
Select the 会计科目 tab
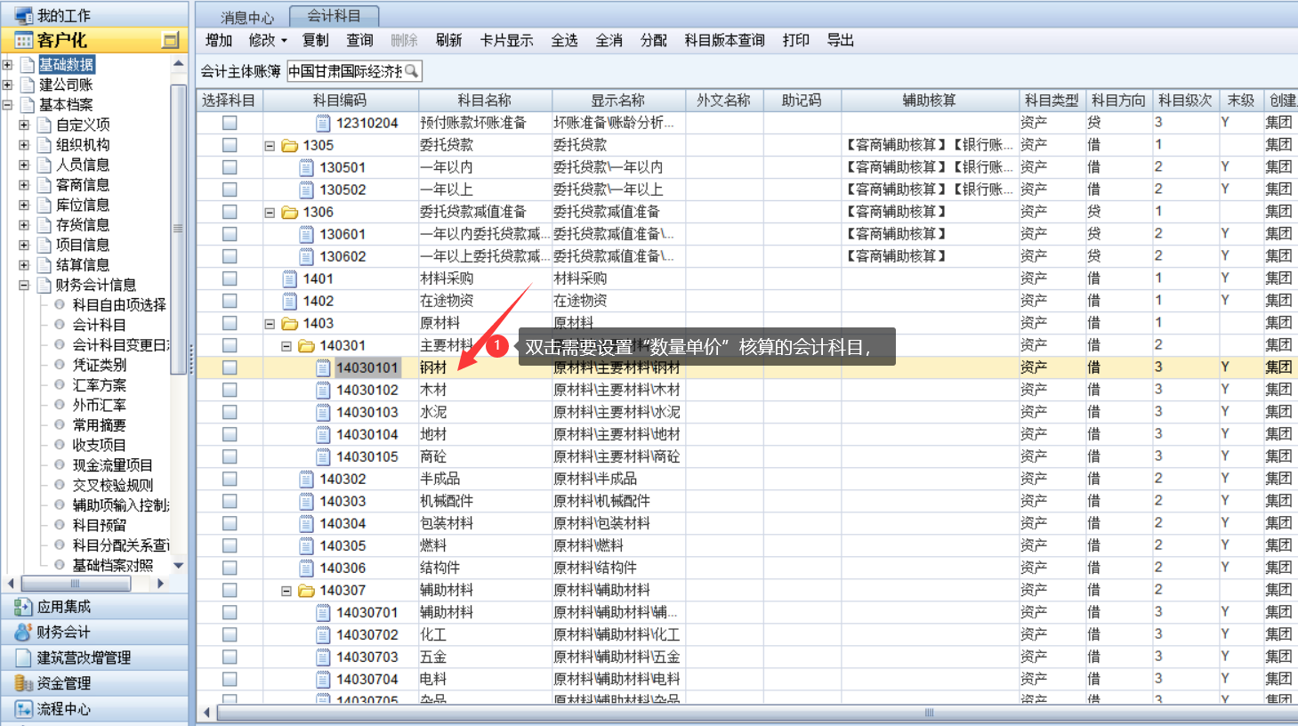(x=335, y=16)
